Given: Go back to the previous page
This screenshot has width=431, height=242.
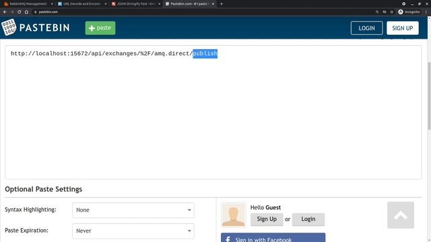Looking at the screenshot, I should (x=5, y=12).
